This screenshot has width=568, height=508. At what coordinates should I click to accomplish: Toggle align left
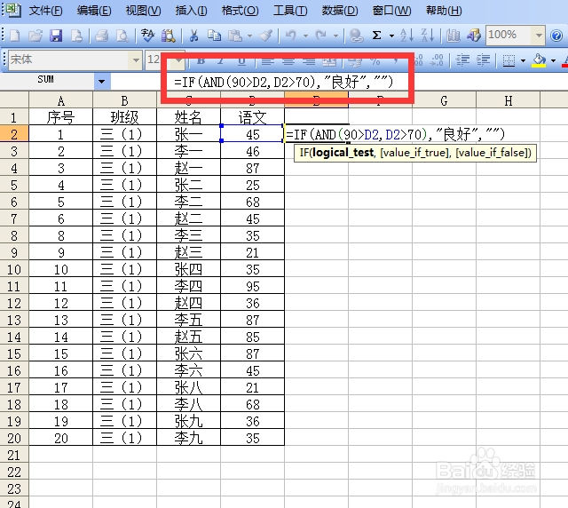tap(268, 61)
